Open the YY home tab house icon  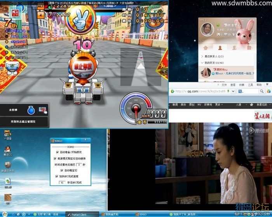click(206, 48)
